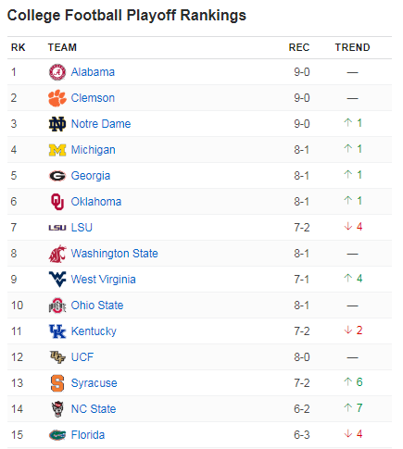Click the Kentucky UK logo icon
This screenshot has height=449, width=403.
[x=57, y=331]
